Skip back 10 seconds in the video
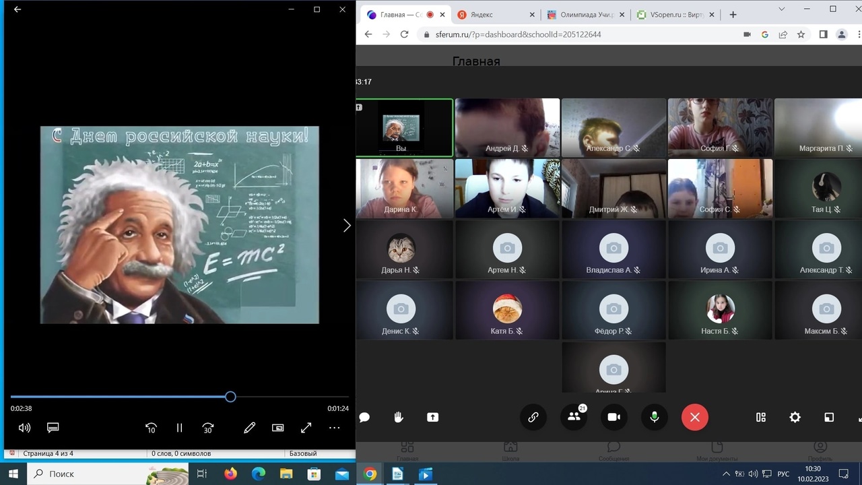Screen dimensions: 862x485 tap(152, 428)
